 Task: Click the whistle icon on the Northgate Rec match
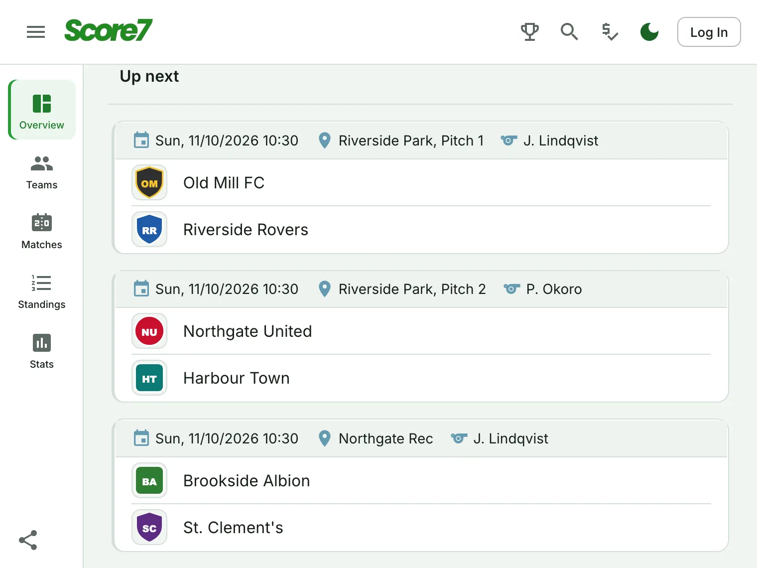coord(459,438)
